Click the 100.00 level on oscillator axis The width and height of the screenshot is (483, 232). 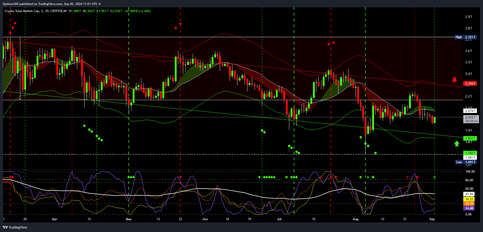[x=470, y=172]
